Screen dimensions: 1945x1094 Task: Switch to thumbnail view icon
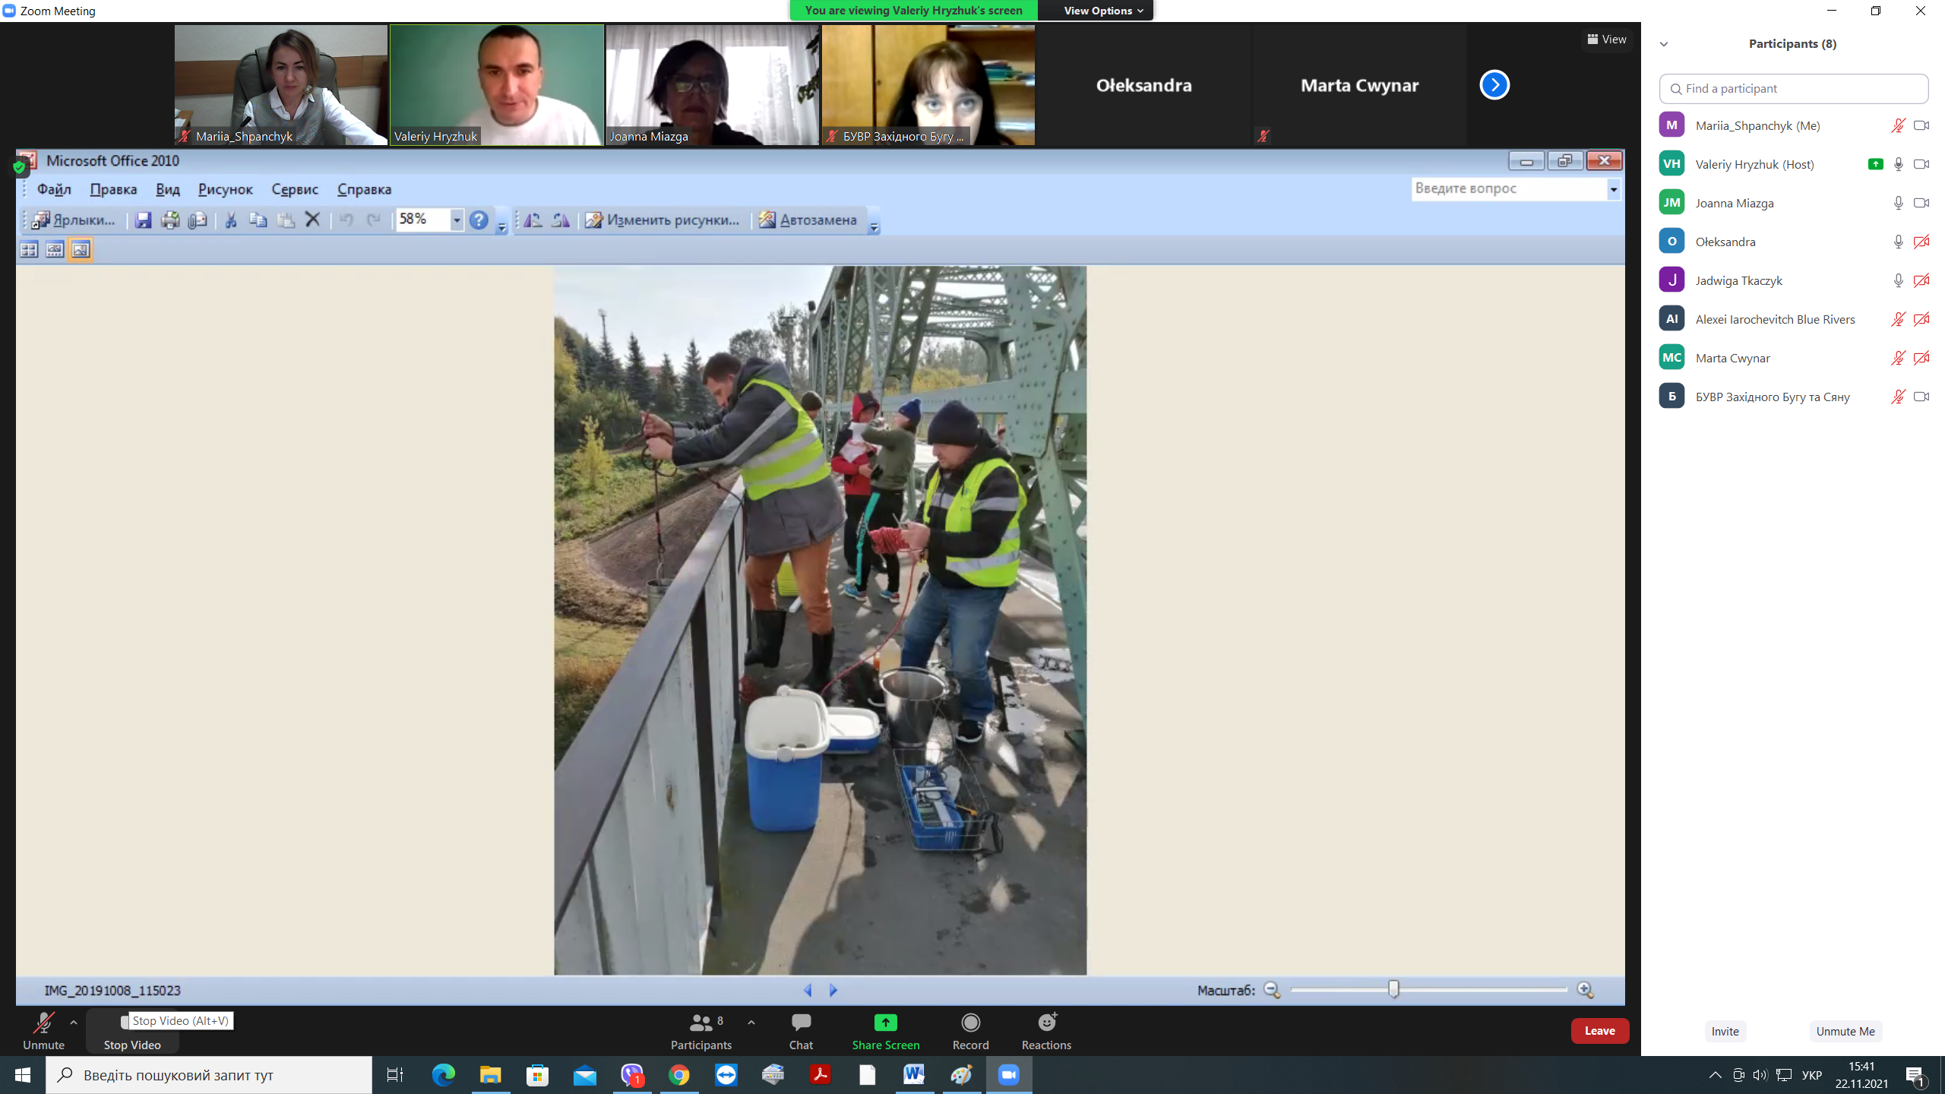pos(29,249)
